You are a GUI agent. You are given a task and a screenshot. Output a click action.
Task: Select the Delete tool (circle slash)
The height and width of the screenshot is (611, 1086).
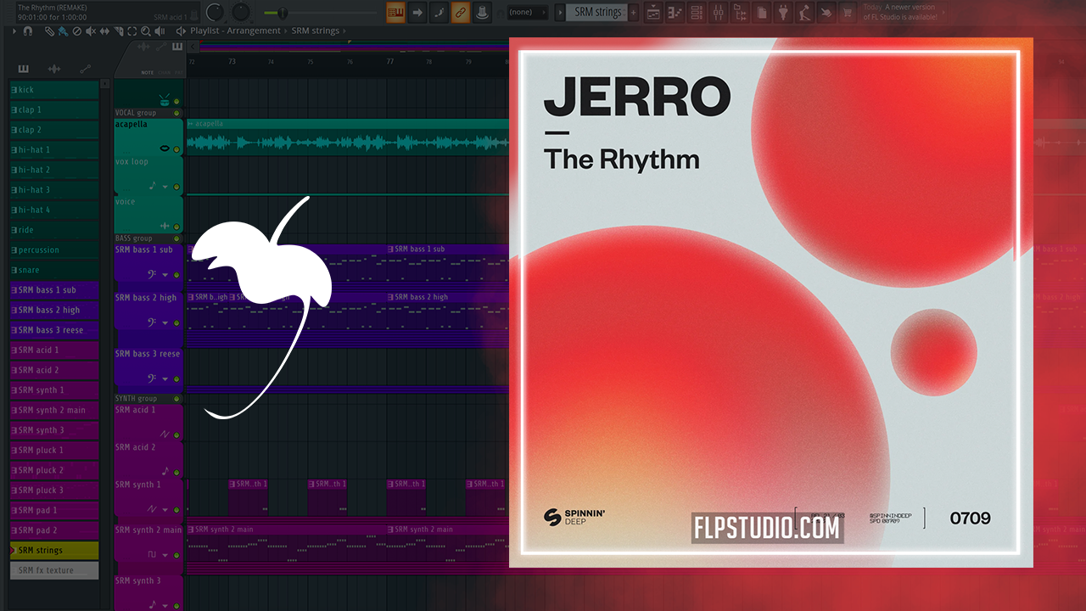77,31
